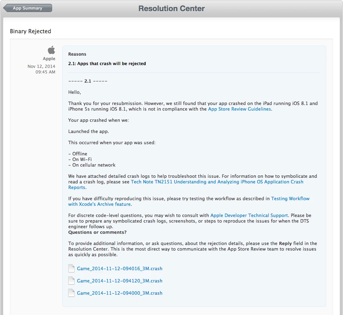Click the '– On cellular network' line

[x=92, y=165]
